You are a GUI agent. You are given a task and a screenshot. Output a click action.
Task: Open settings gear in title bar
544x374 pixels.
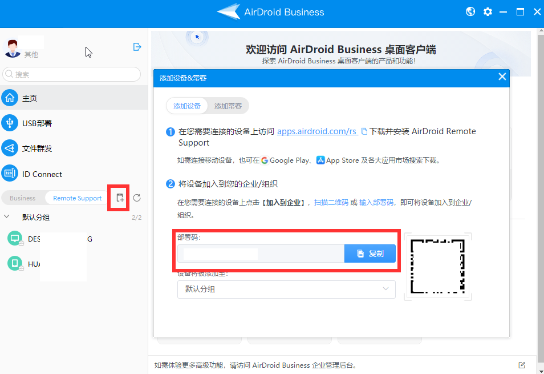point(488,12)
